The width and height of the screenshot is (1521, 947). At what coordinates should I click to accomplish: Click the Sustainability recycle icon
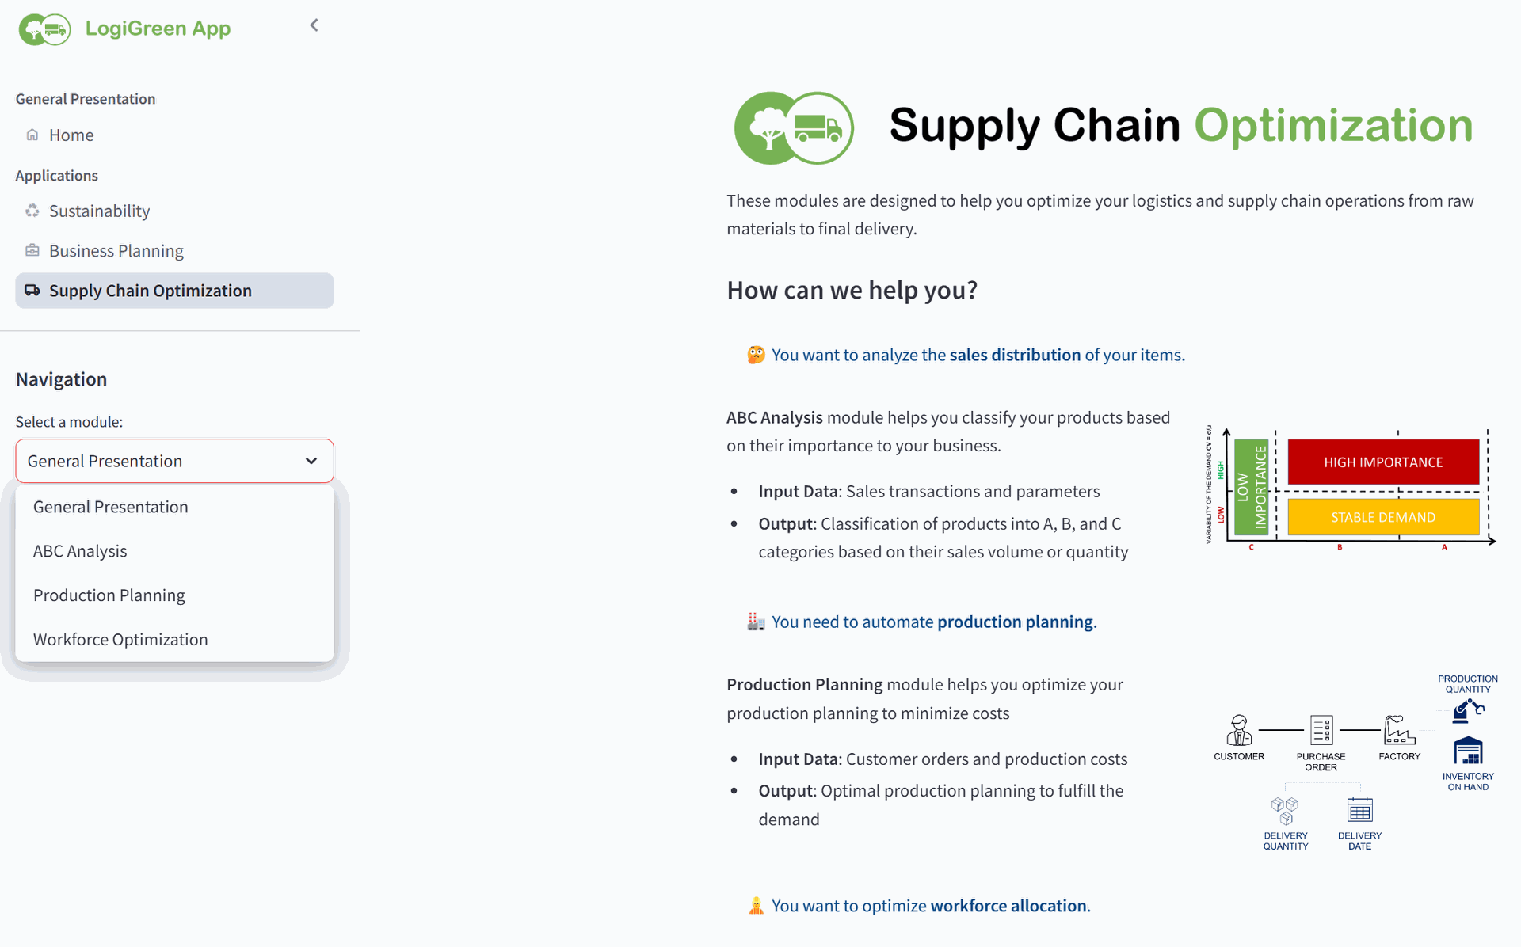[32, 211]
